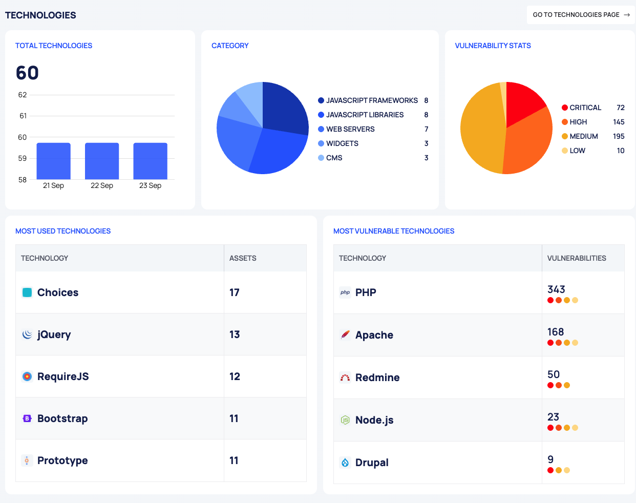Open the Drupal technology name
This screenshot has height=503, width=636.
pyautogui.click(x=372, y=463)
